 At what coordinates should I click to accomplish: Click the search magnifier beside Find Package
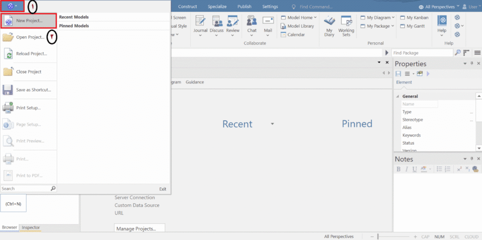pyautogui.click(x=458, y=53)
